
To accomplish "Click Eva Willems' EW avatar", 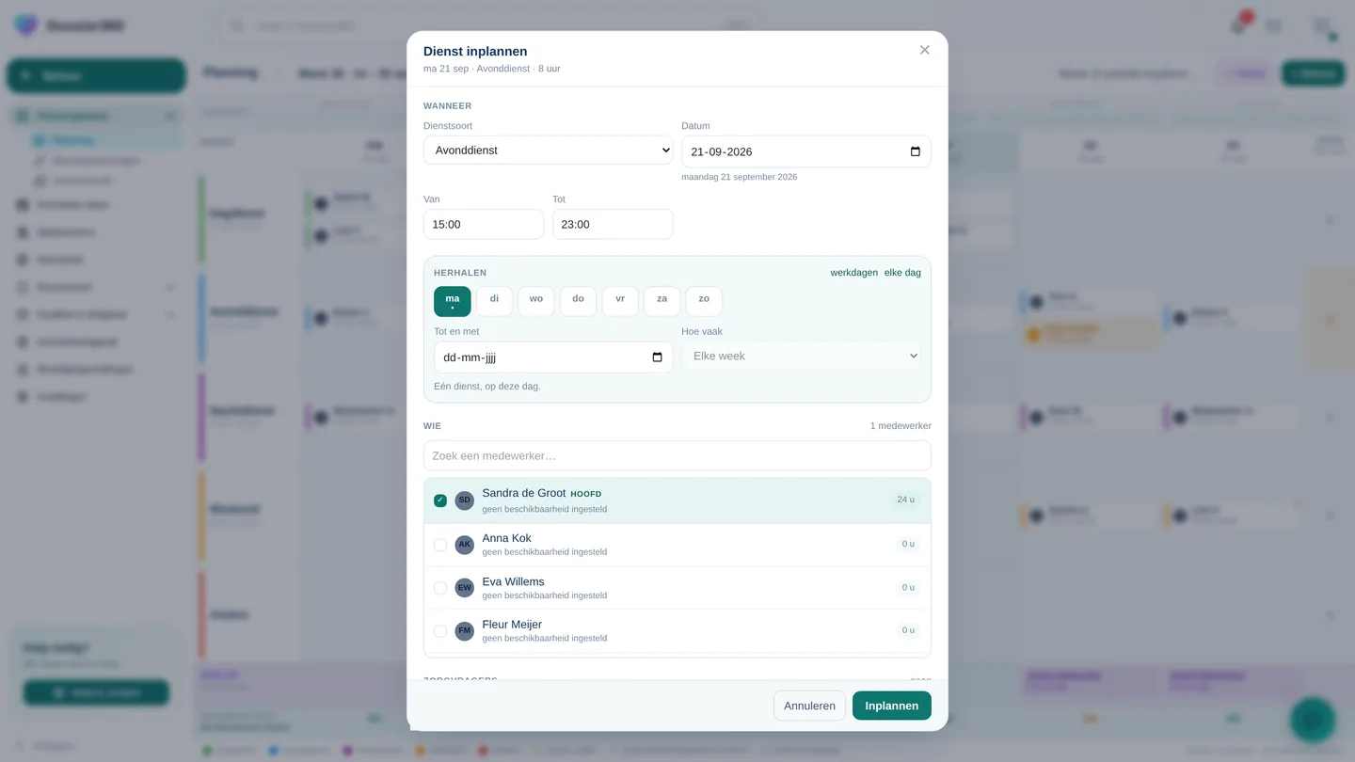I will click(465, 588).
